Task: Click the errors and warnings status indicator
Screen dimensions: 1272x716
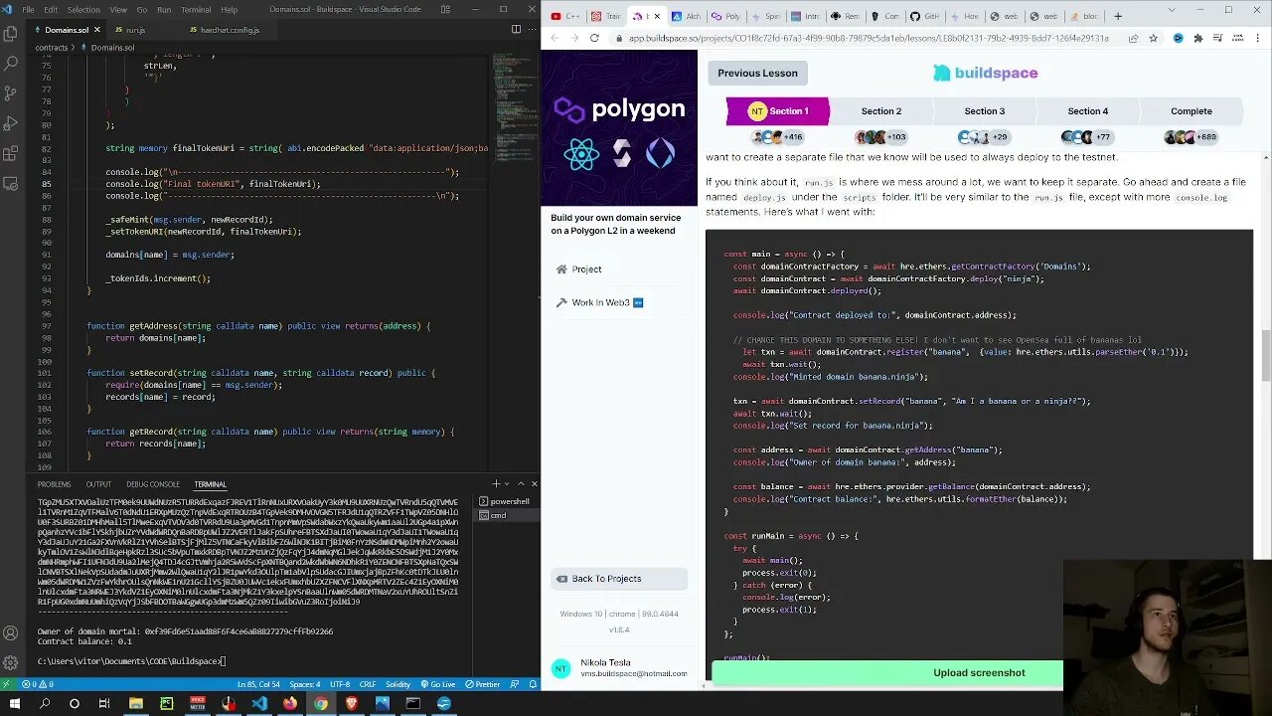Action: tap(39, 684)
